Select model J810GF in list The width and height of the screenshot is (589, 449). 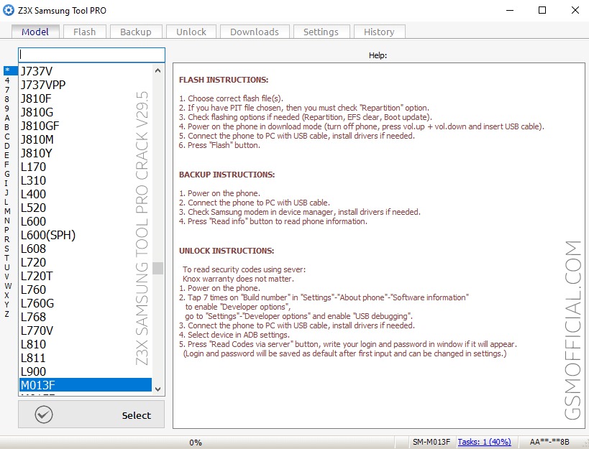click(x=86, y=126)
